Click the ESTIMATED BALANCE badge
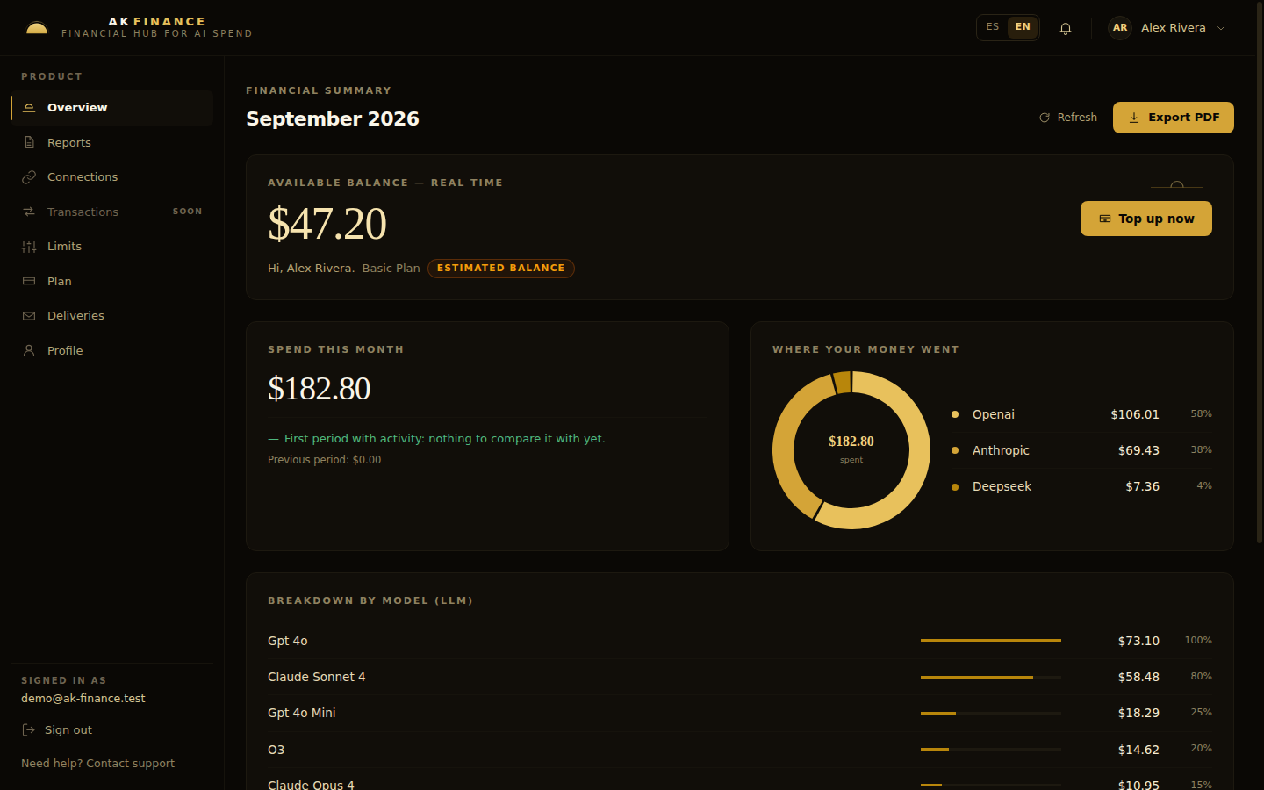 coord(501,269)
